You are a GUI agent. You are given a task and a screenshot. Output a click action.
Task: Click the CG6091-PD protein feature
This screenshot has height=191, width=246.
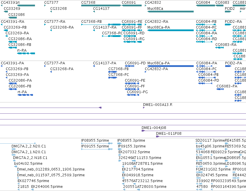coord(130,66)
